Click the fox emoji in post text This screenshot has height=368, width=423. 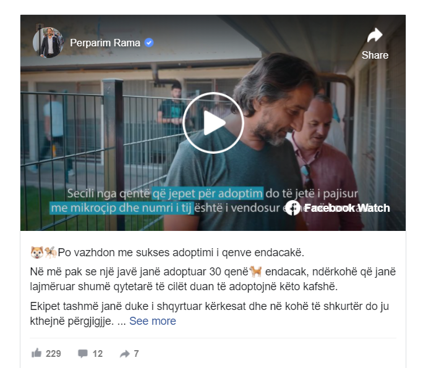pyautogui.click(x=36, y=253)
